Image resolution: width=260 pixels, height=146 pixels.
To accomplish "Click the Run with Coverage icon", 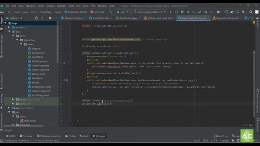I will (x=194, y=12).
